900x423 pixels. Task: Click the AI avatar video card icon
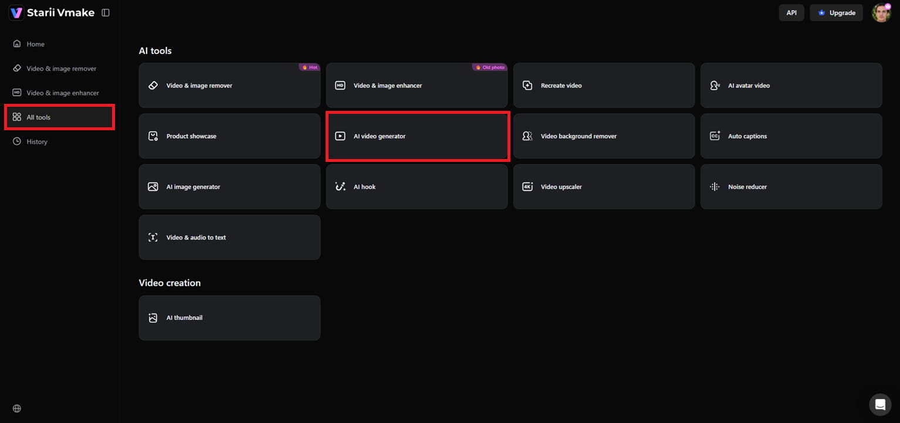click(715, 86)
